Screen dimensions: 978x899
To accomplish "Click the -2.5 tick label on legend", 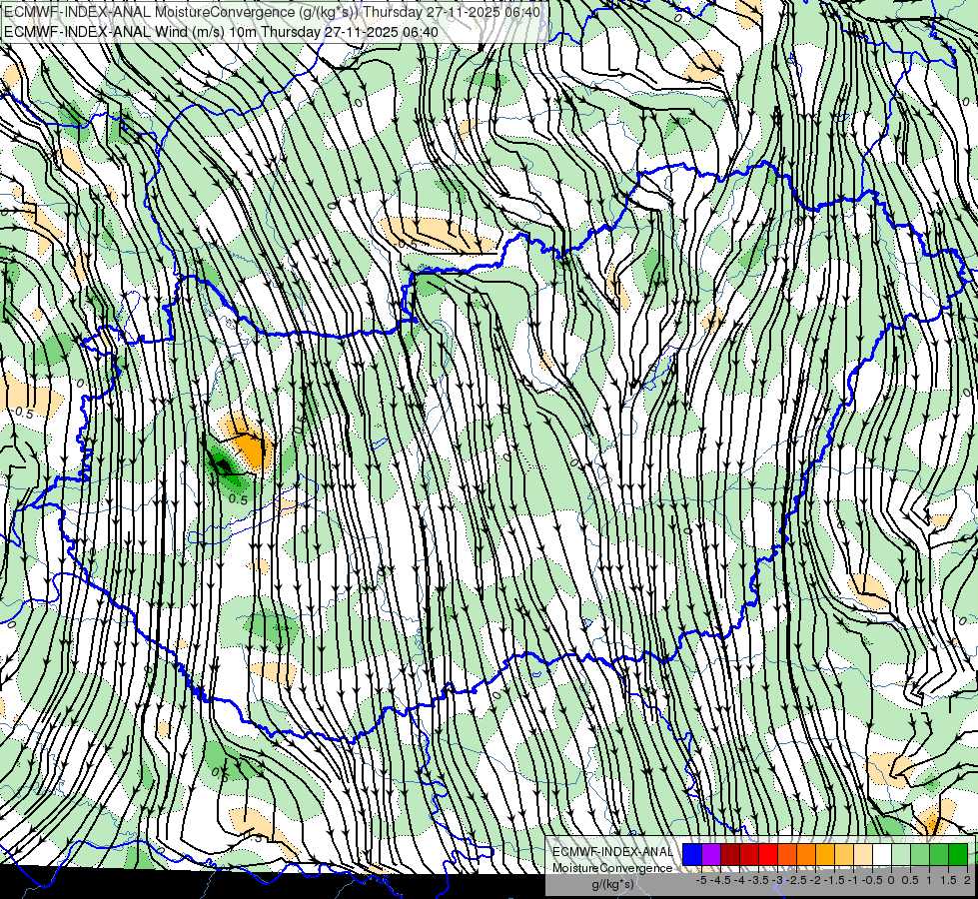I will click(x=796, y=880).
